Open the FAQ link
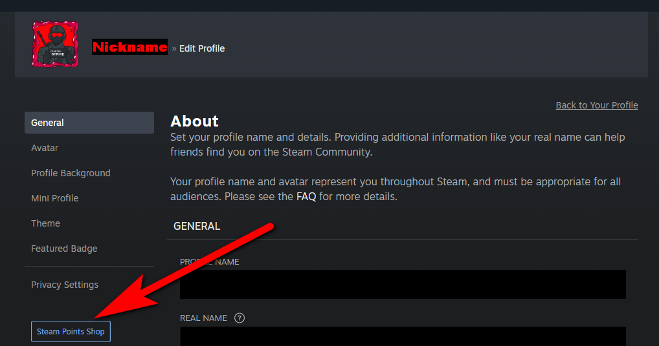 (x=306, y=196)
